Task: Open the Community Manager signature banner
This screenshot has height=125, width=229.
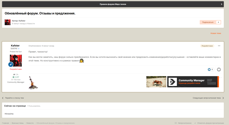Action: 193,82
